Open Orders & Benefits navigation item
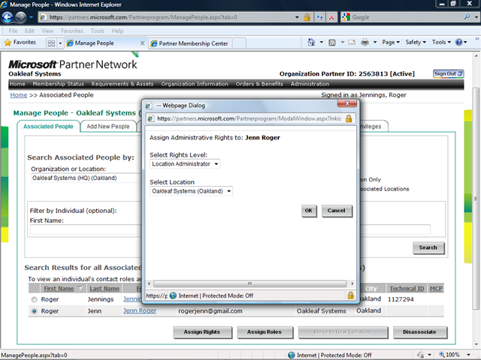The image size is (481, 360). (x=259, y=84)
